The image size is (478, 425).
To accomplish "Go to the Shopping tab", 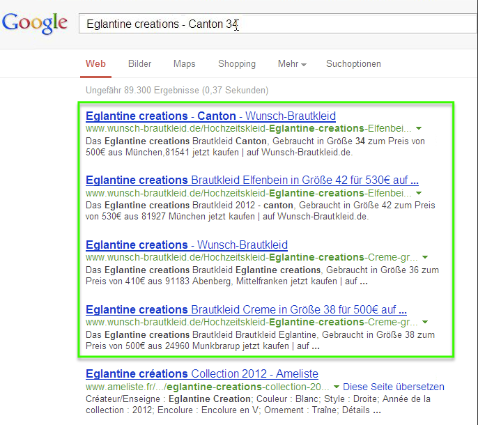I will tap(237, 63).
